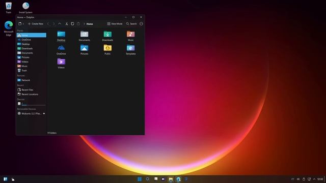Select the Wubuntu removable device entry
Screen dimensions: 326x183
32,113
